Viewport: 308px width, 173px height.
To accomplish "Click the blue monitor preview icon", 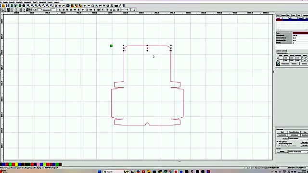I will 68,6.
